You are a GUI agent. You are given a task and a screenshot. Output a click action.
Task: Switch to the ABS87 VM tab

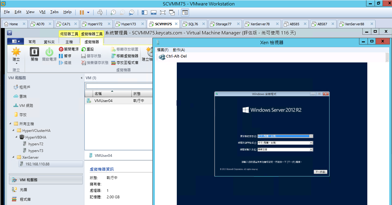[x=322, y=24]
